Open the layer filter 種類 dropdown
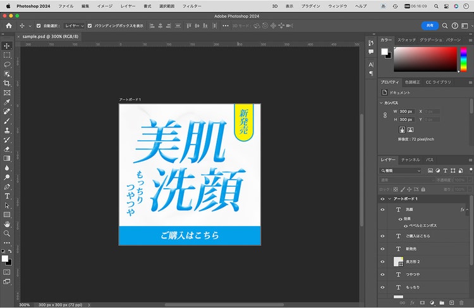474x308 pixels. click(x=401, y=170)
